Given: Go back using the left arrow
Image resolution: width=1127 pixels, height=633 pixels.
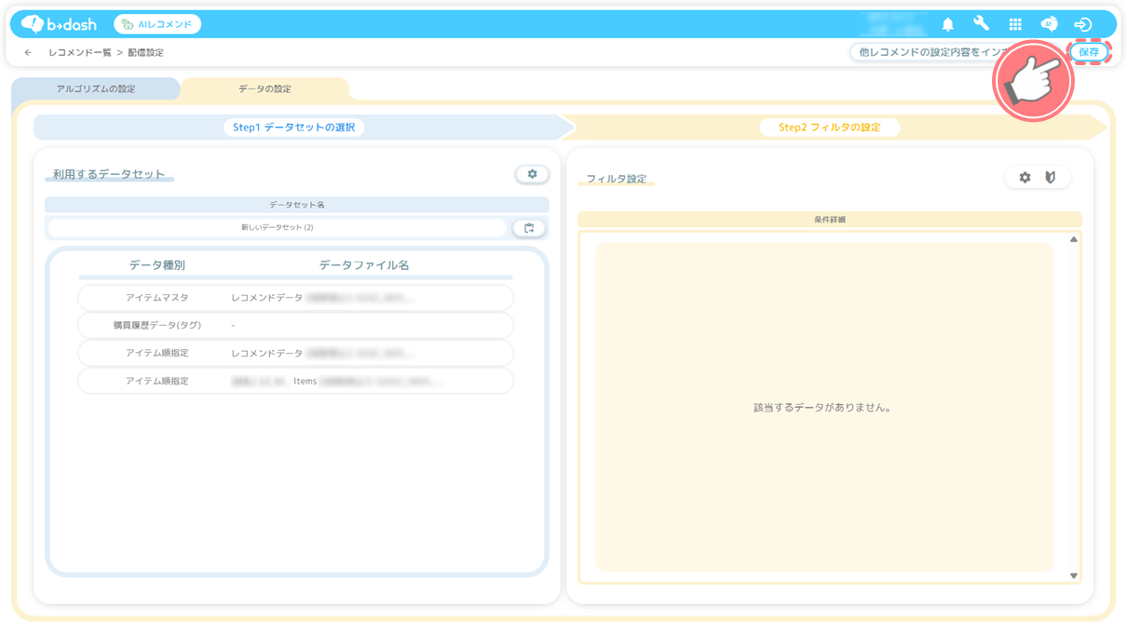Looking at the screenshot, I should tap(28, 53).
